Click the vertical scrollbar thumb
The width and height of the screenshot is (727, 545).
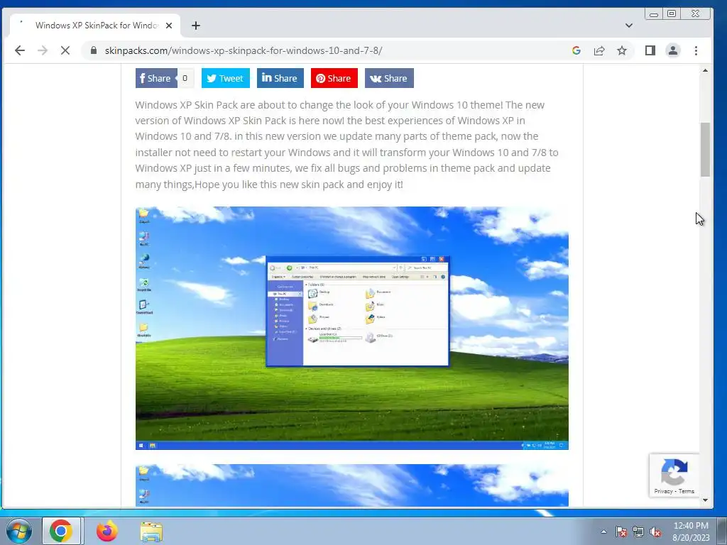705,149
